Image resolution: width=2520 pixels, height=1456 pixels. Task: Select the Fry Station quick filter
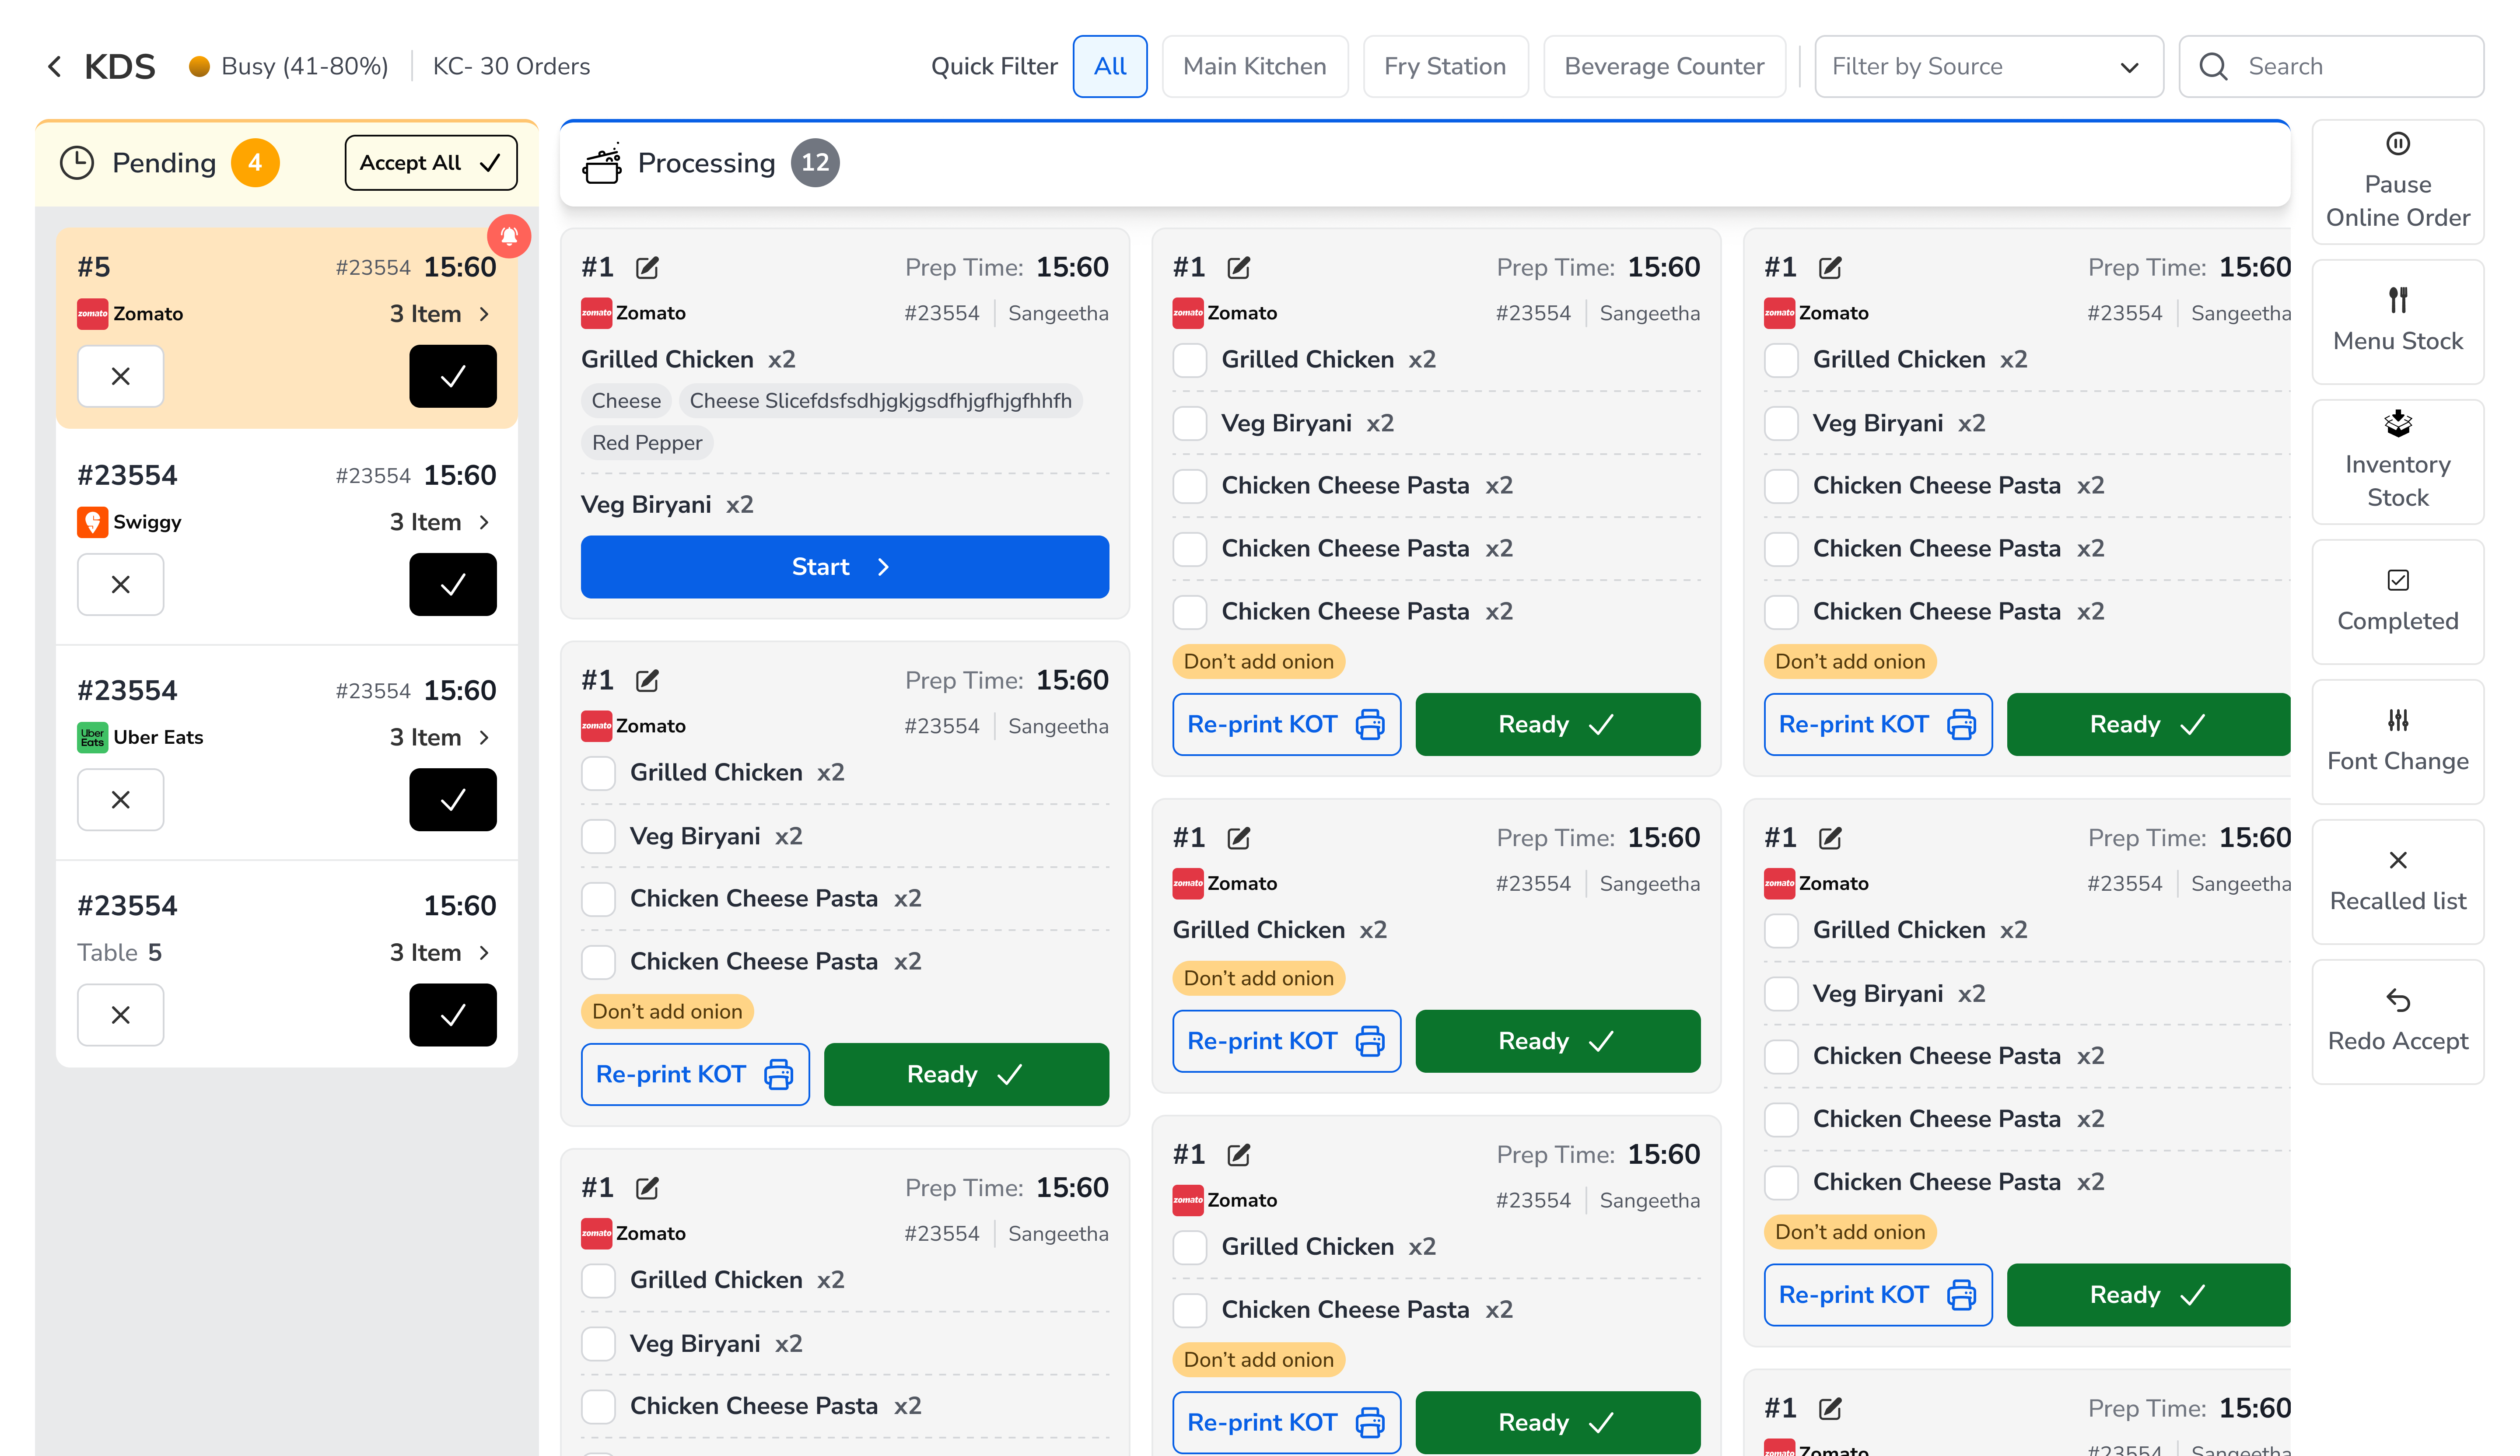(x=1444, y=67)
